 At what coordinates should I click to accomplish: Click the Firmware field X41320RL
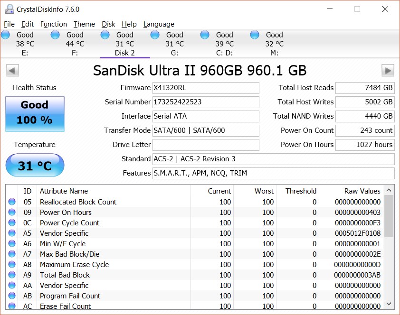tap(206, 88)
